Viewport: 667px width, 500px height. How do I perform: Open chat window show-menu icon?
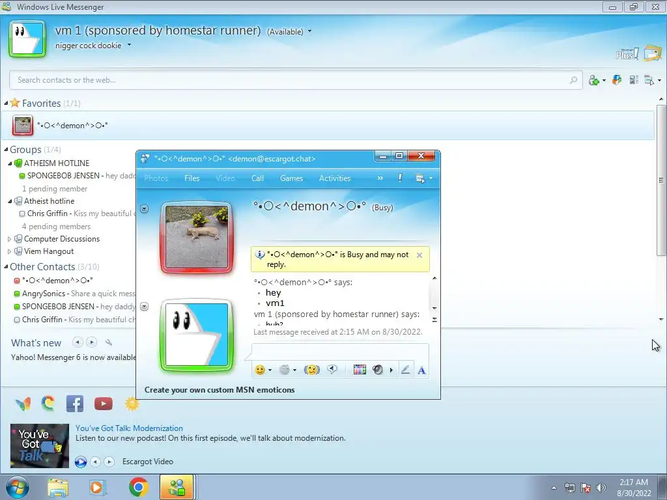coord(420,178)
